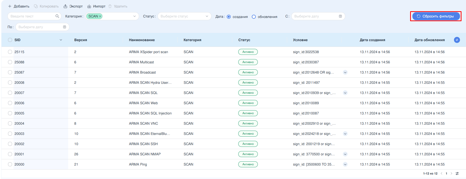Screen dimensions: 466x179
Task: Remove the SCAN category tag
Action: coord(100,16)
